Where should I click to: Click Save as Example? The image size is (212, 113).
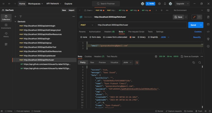point(190,56)
